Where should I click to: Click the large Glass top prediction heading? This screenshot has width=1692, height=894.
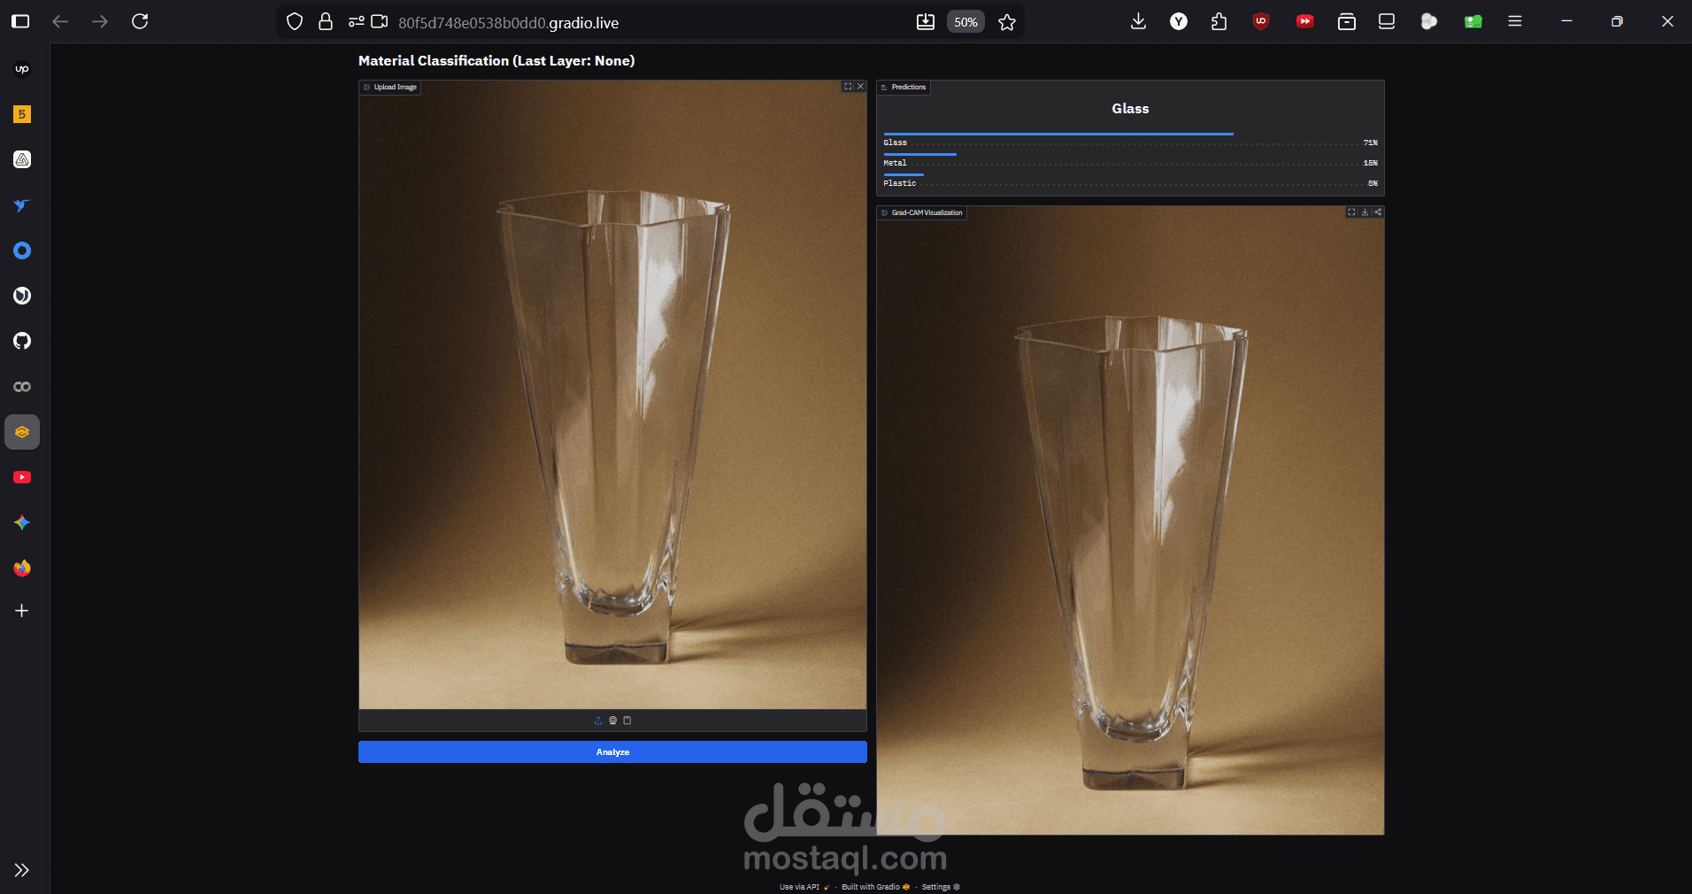pyautogui.click(x=1130, y=108)
